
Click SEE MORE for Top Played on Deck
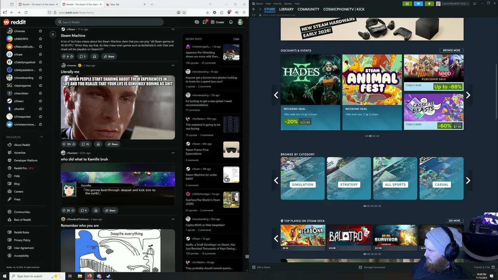pos(454,220)
